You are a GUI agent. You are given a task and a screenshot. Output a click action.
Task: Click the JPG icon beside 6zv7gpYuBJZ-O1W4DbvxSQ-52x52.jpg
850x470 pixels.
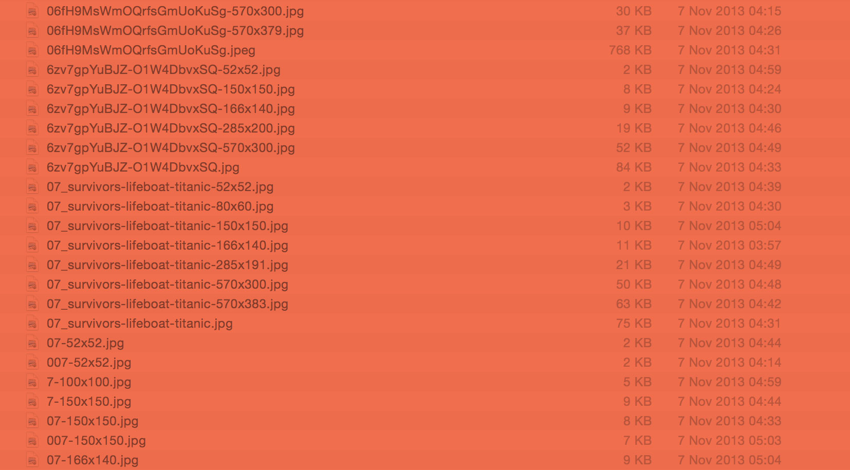(32, 70)
